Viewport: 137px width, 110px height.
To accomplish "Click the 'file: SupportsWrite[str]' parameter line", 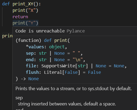I will [x=76, y=66].
